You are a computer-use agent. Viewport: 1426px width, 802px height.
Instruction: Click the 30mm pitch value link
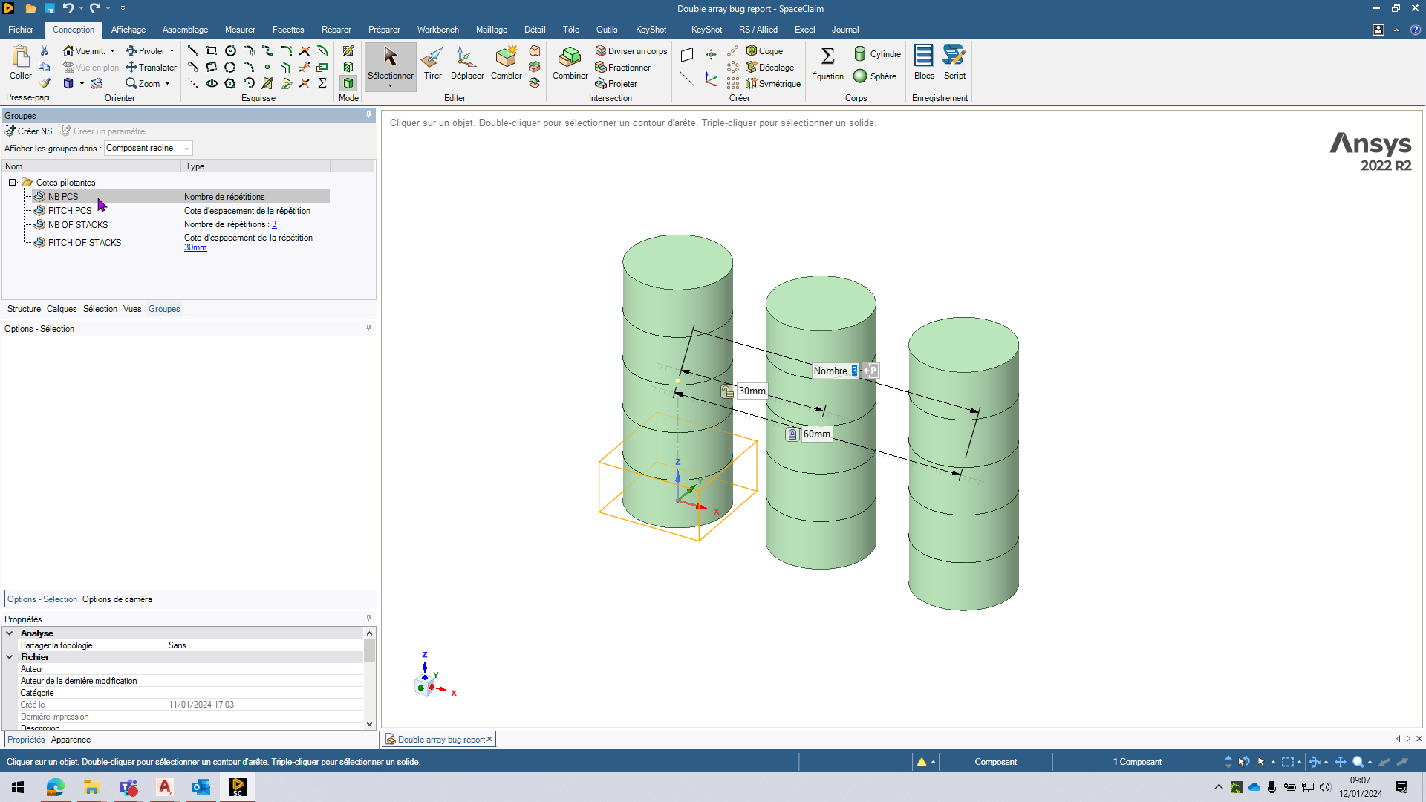[x=195, y=248]
